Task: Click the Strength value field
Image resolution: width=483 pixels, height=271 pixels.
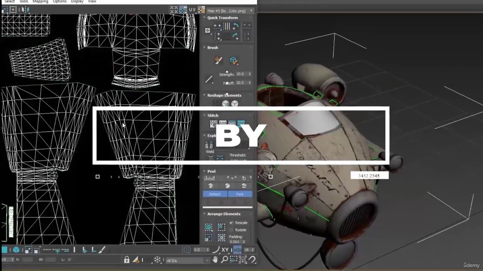Action: pyautogui.click(x=241, y=74)
